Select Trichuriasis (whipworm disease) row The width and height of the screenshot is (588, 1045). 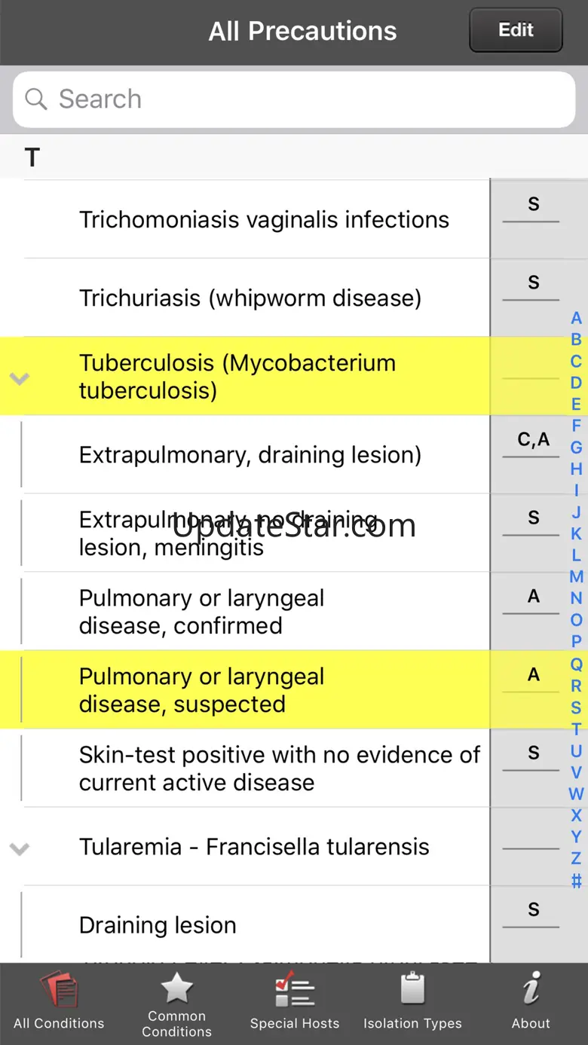[250, 298]
